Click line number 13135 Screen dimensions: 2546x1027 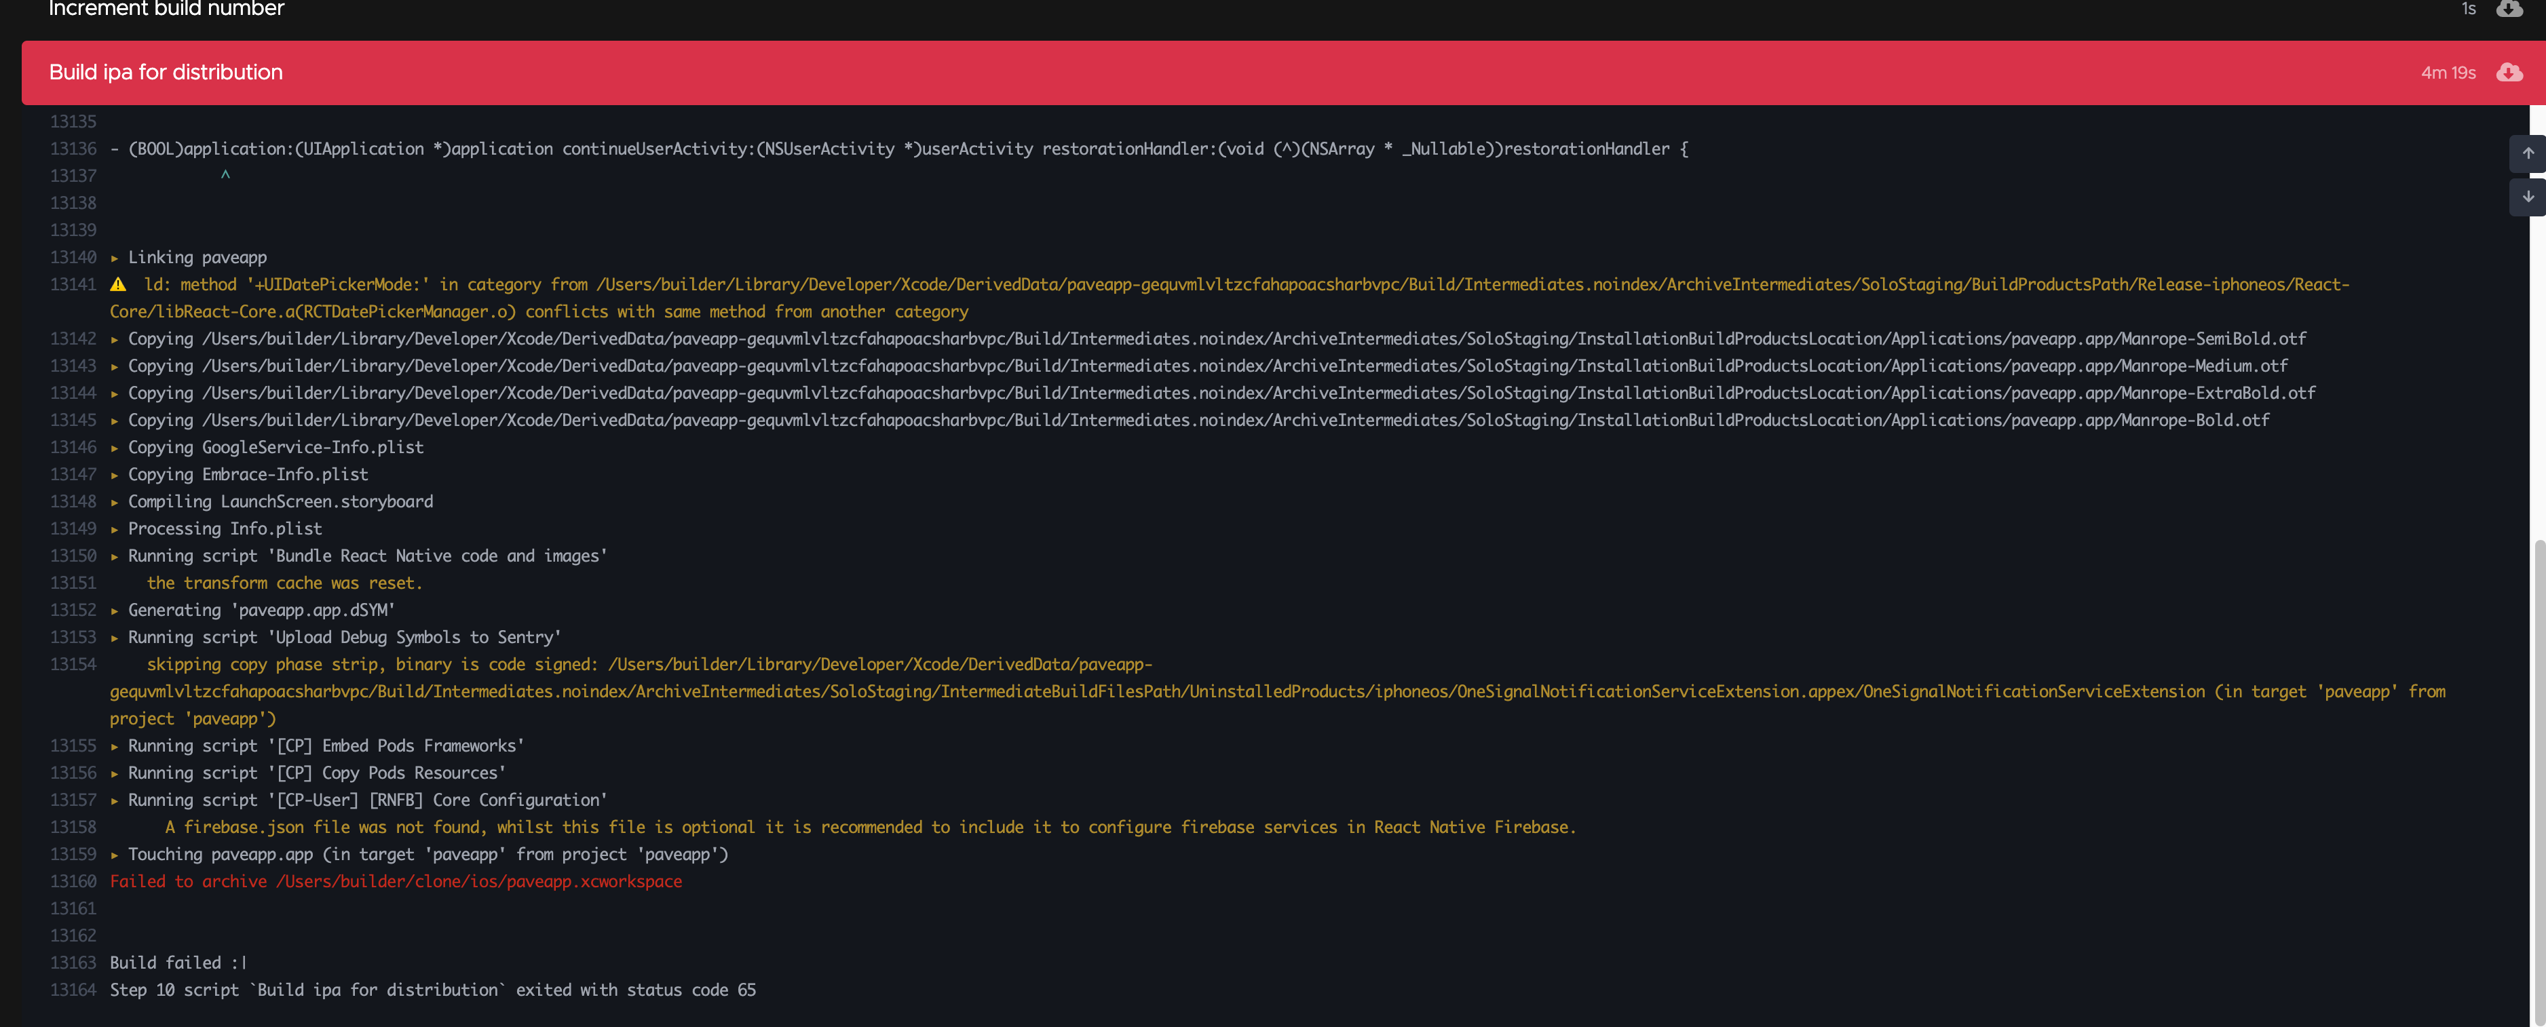73,121
